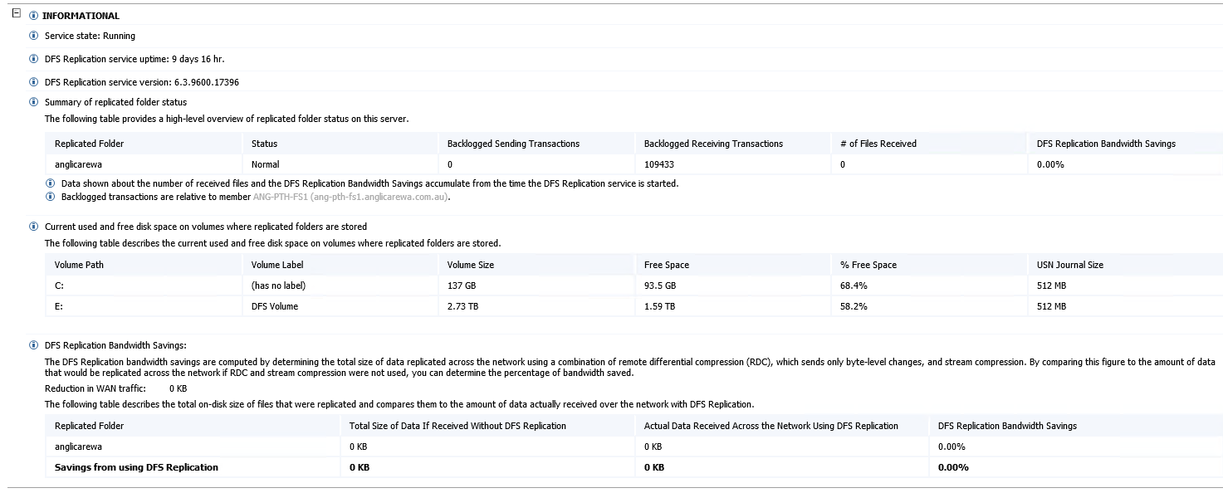Screen dimensions: 1223x493
Task: Click 'Volume Path' column header
Action: coord(79,265)
